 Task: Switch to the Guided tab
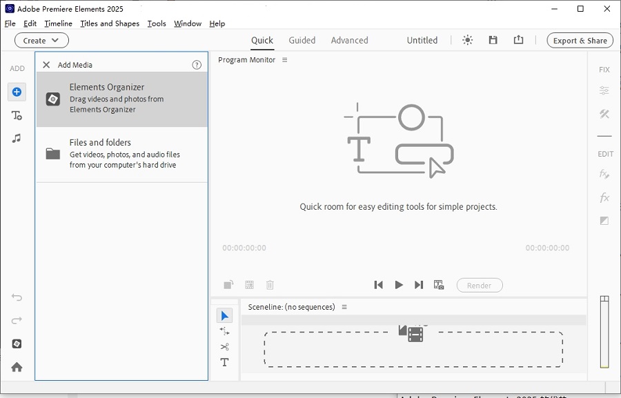[x=302, y=40]
